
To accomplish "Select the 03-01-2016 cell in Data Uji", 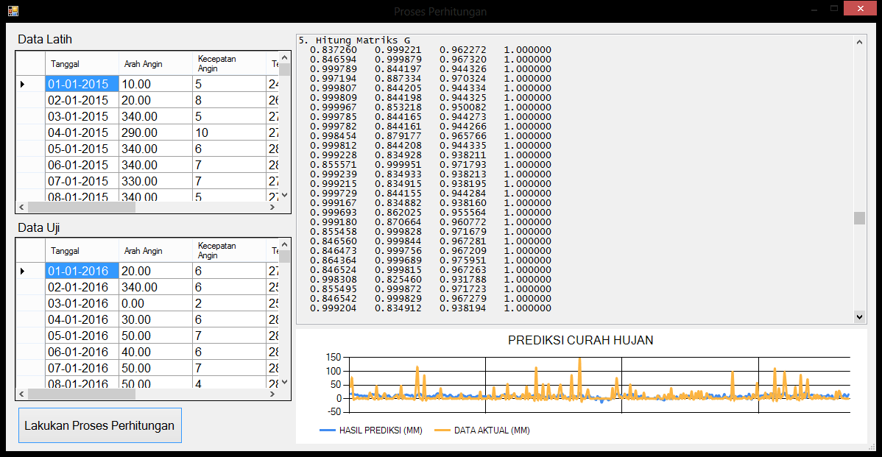I will (81, 304).
